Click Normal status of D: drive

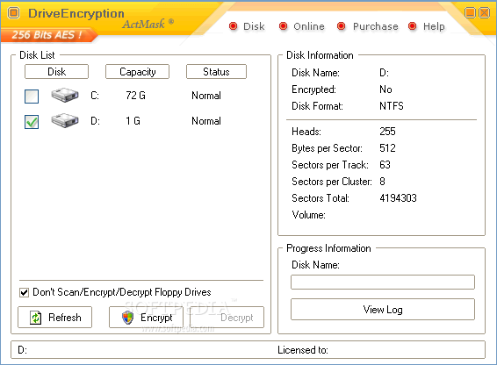(x=206, y=121)
